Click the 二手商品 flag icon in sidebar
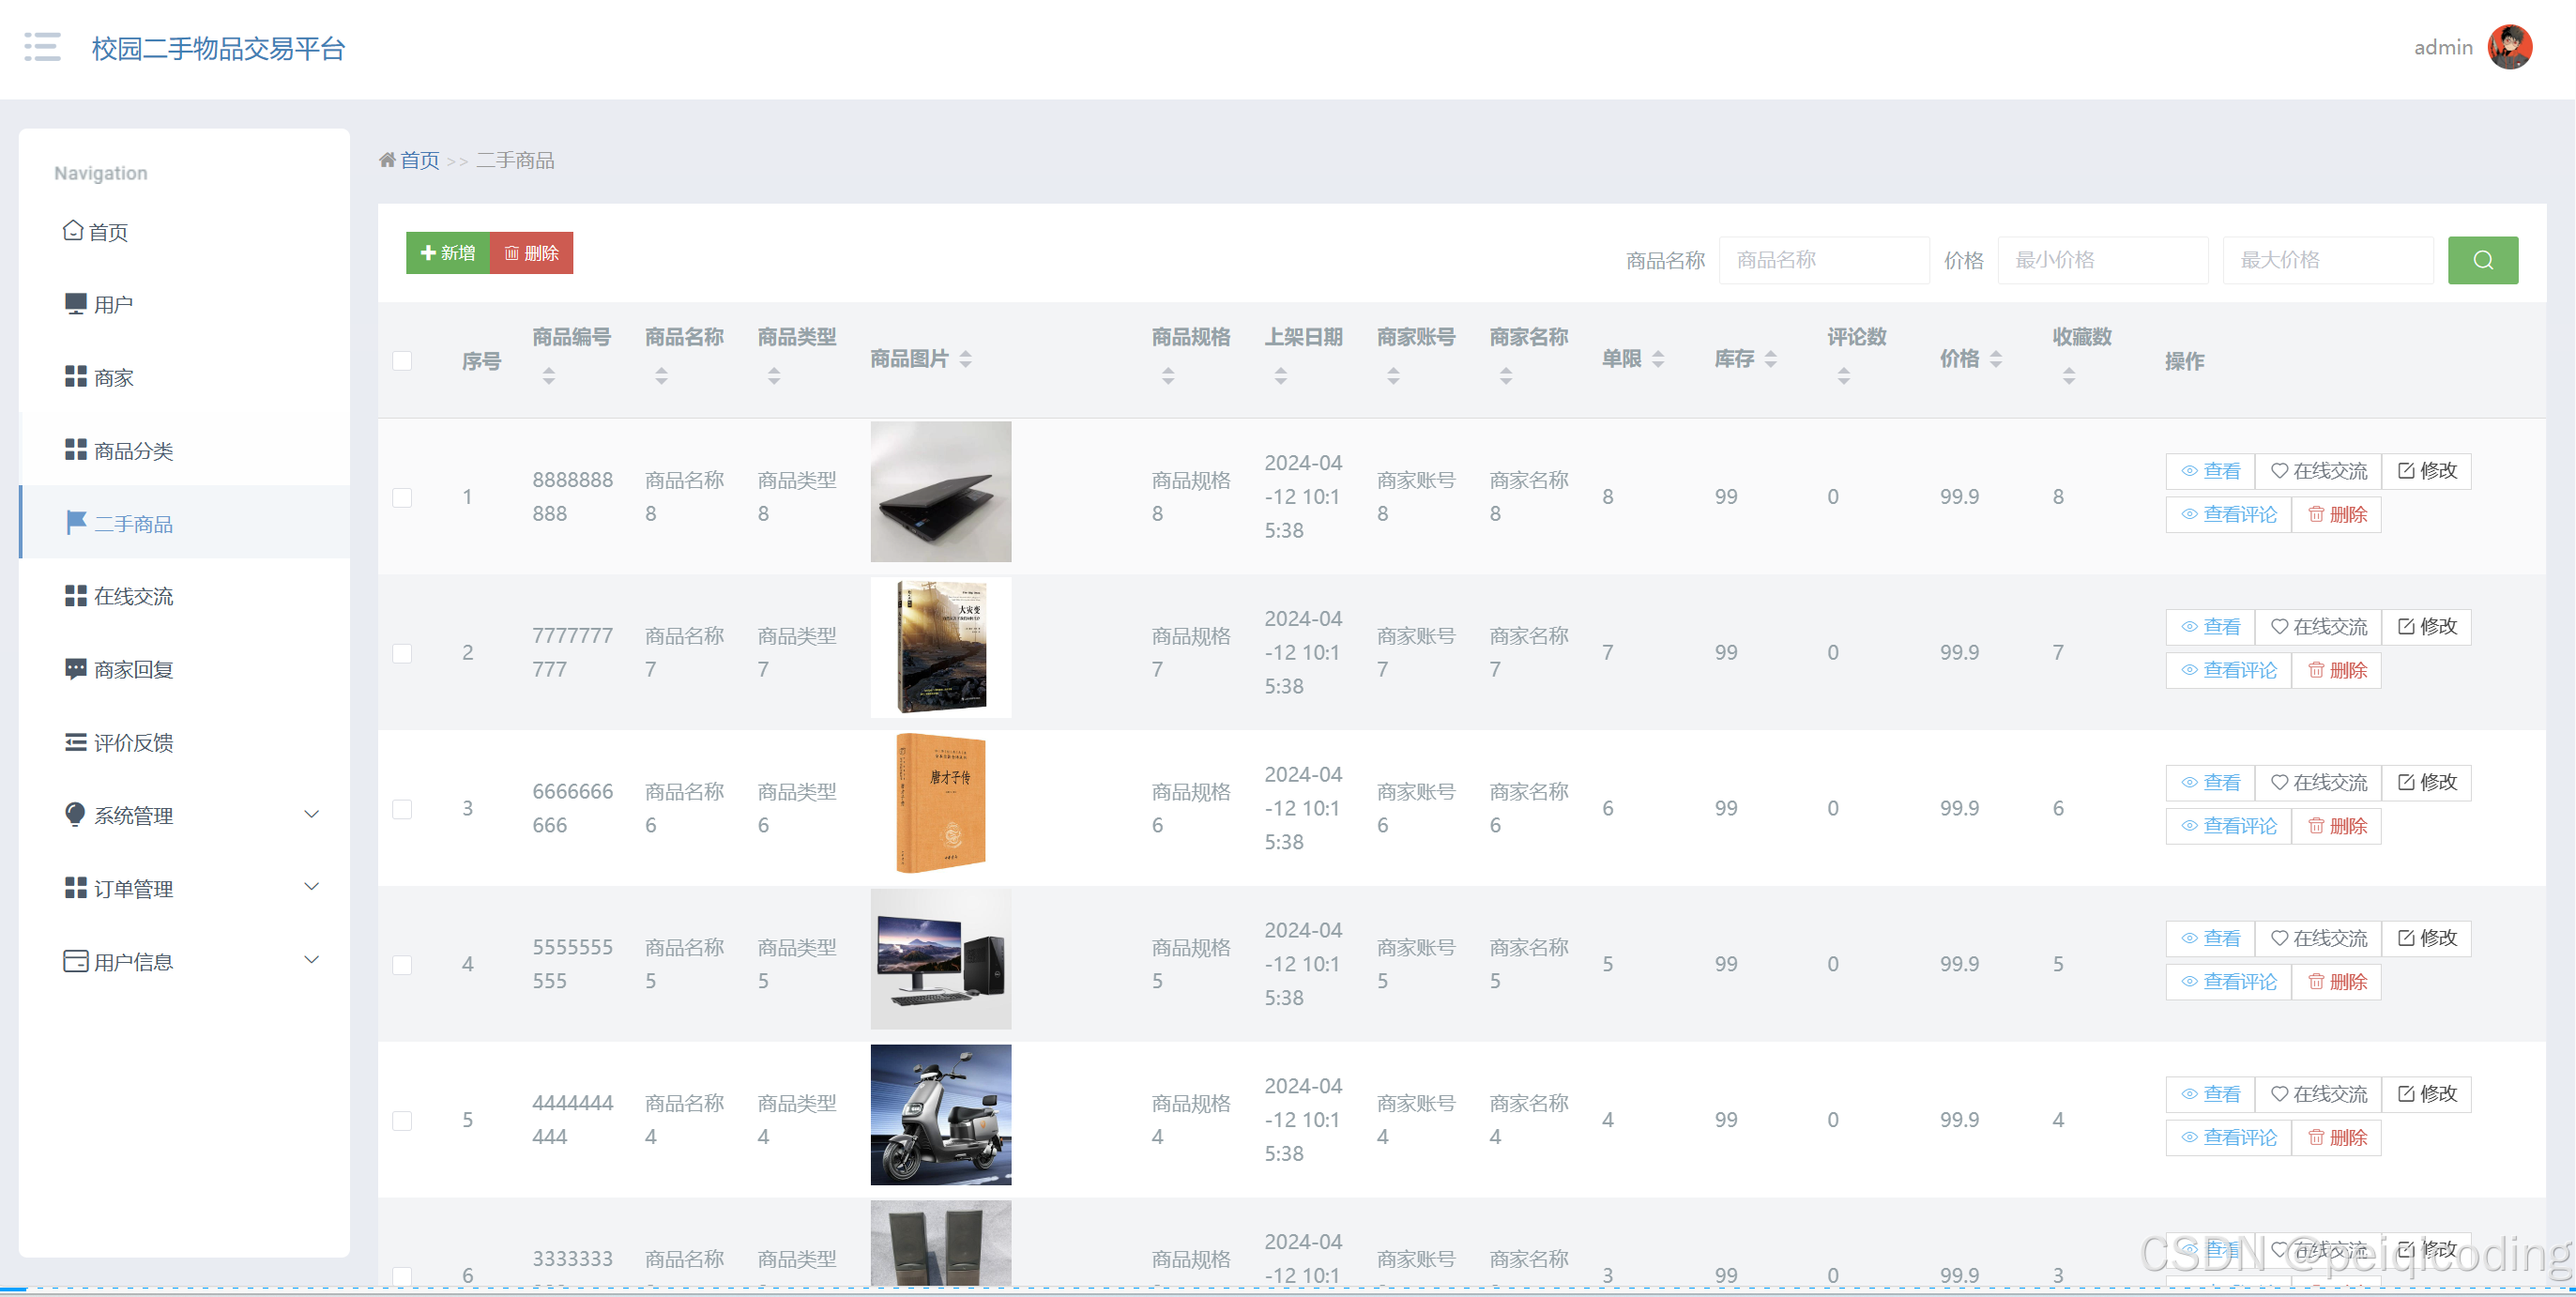Screen dimensions: 2576x1297 point(76,522)
